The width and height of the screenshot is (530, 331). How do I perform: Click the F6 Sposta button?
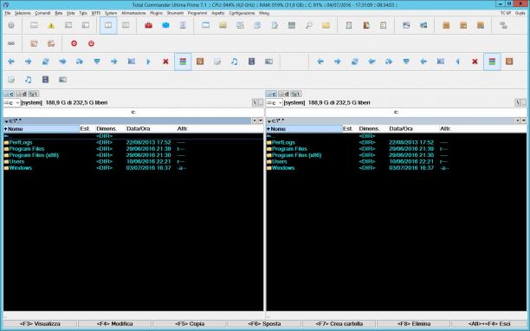tap(264, 323)
